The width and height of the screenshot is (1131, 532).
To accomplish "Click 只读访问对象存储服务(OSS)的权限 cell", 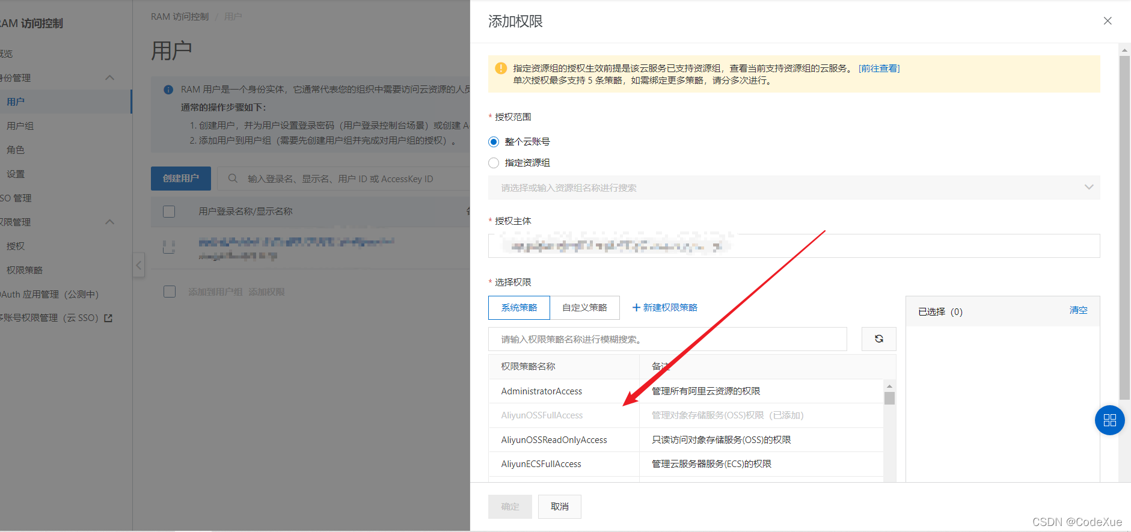I will pos(721,440).
